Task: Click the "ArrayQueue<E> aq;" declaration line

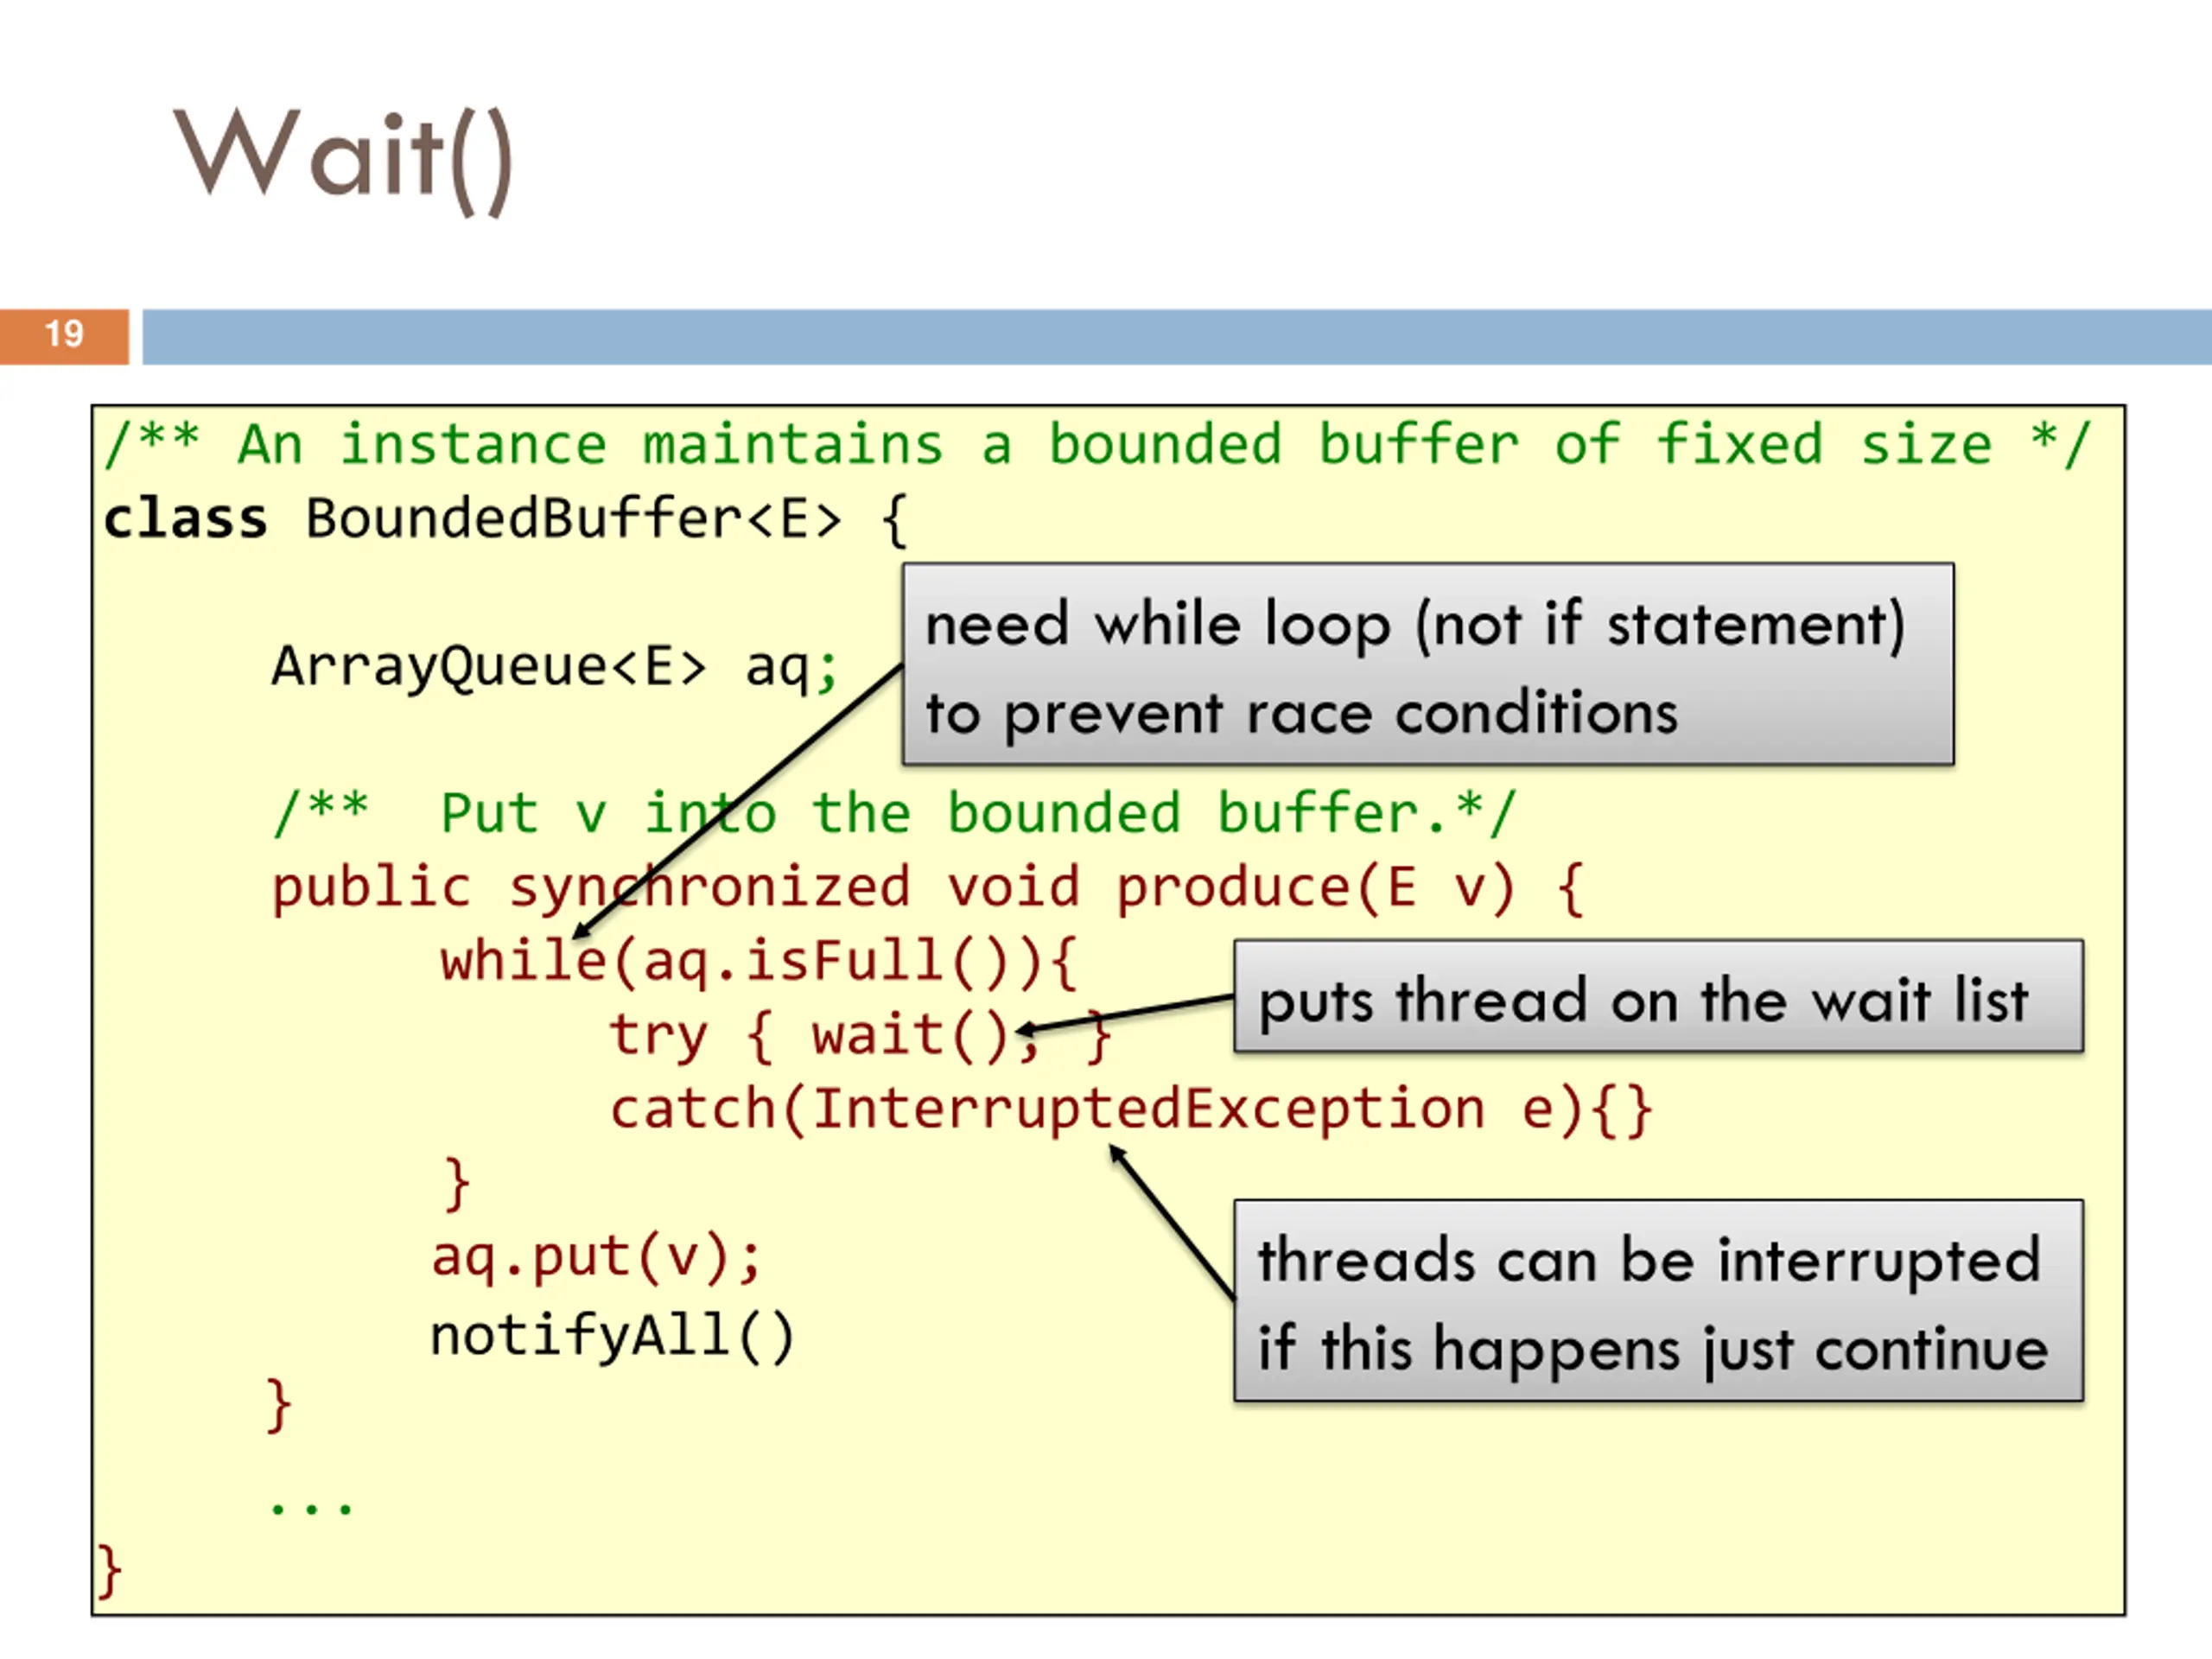Action: click(x=555, y=667)
